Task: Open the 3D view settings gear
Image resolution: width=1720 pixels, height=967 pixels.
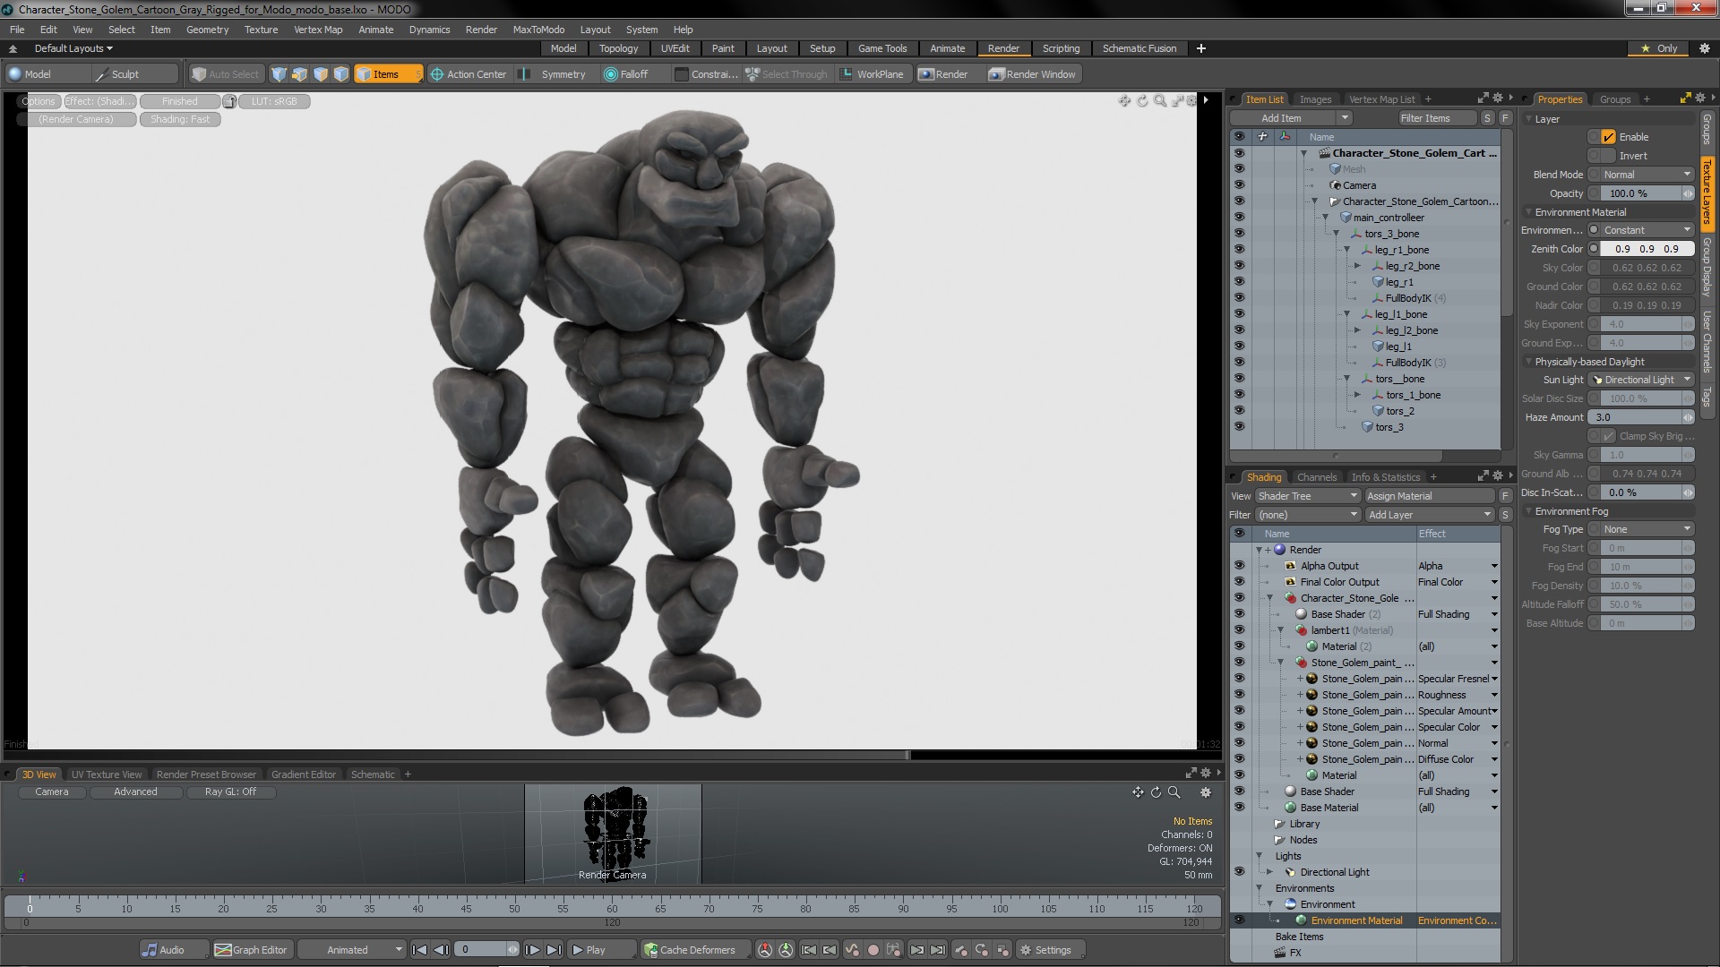Action: coord(1206,792)
